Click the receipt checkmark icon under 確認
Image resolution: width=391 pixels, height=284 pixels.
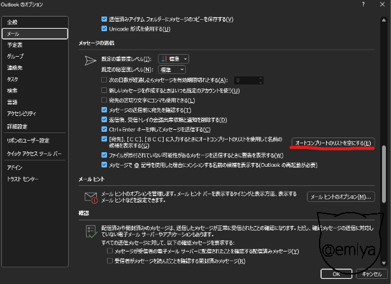click(90, 231)
